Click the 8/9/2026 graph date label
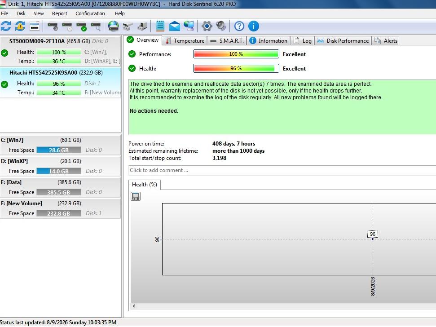 click(373, 286)
